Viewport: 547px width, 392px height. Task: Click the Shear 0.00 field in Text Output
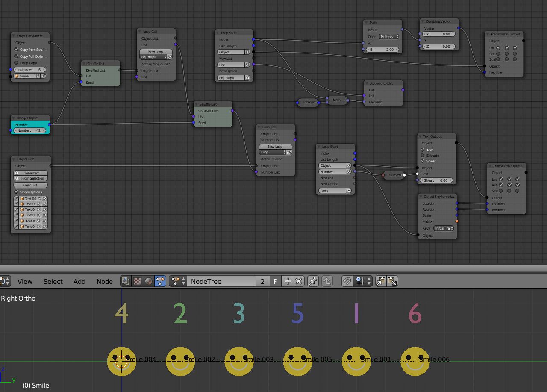tap(437, 180)
